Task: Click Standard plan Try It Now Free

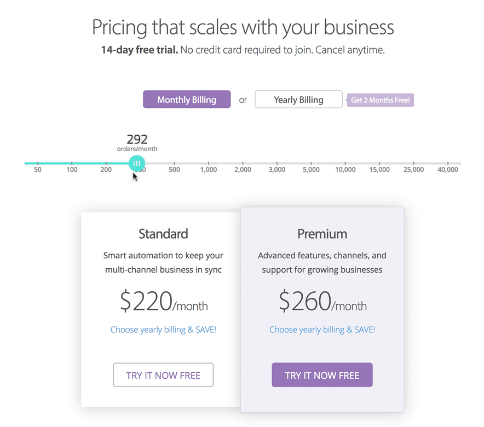Action: [x=163, y=375]
